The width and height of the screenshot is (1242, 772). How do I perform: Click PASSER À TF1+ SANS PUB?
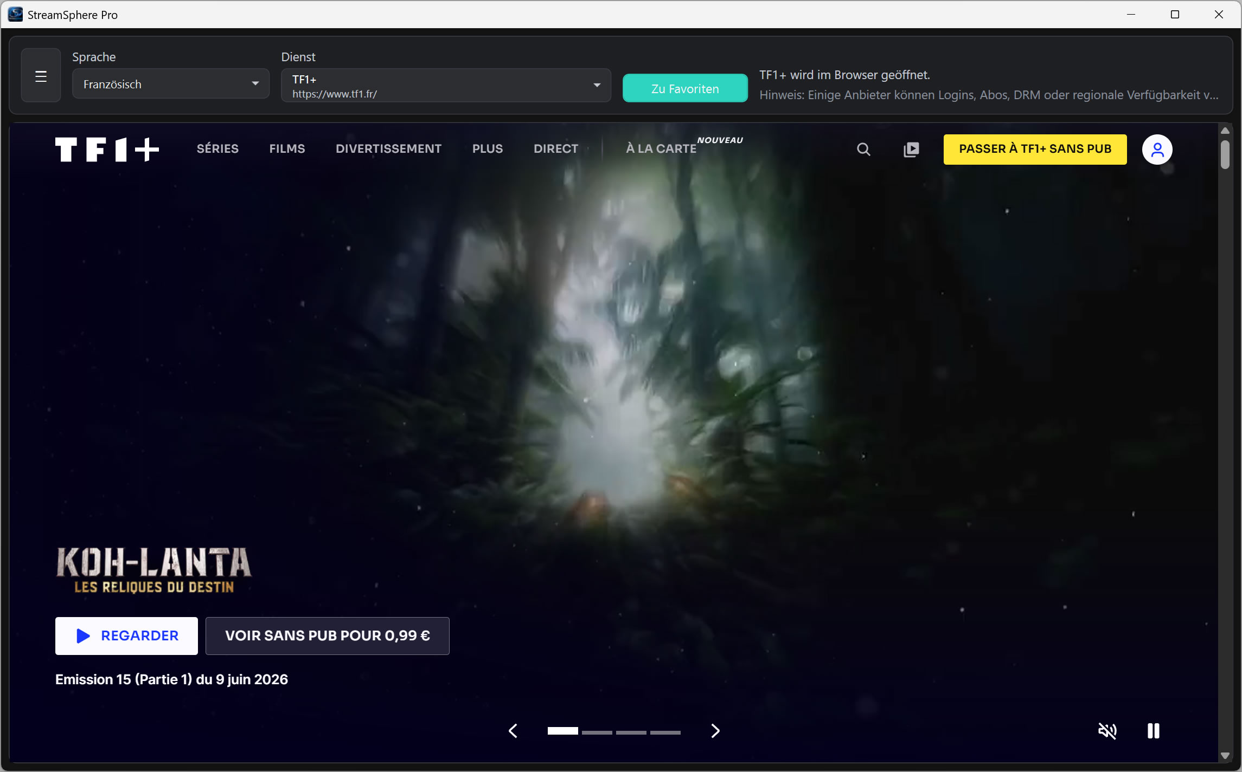click(x=1035, y=149)
